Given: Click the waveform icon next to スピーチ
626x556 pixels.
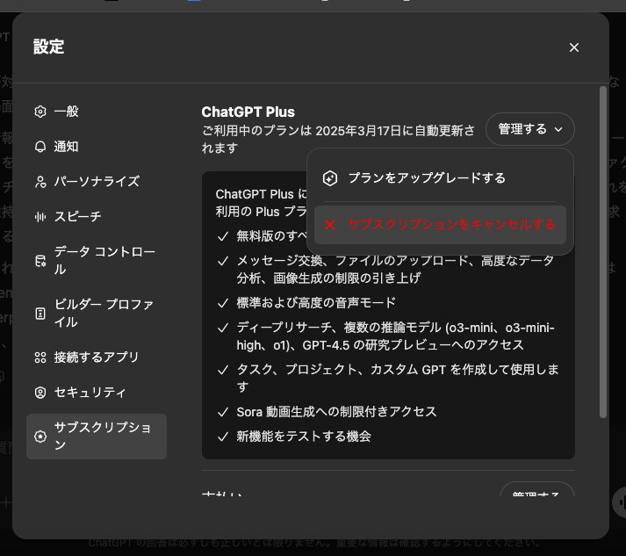Looking at the screenshot, I should pyautogui.click(x=40, y=217).
